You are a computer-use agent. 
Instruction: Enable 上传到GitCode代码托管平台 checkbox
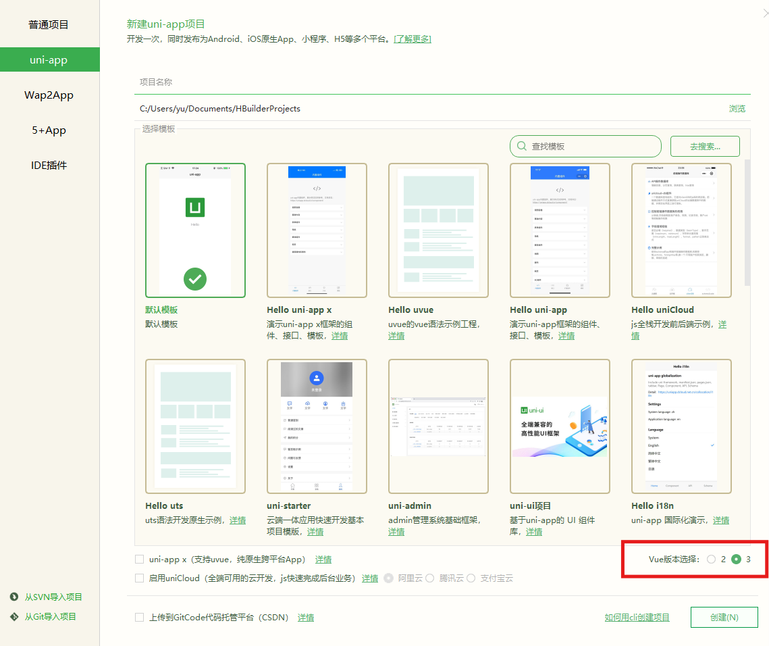[x=139, y=617]
